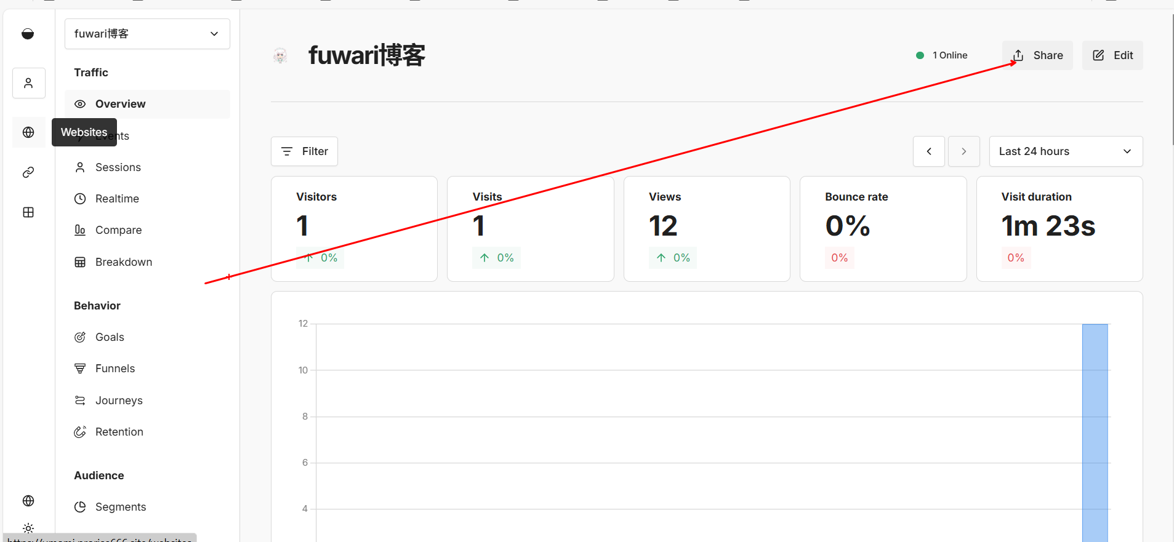Click the fuwari博客 website avatar icon

pyautogui.click(x=280, y=56)
